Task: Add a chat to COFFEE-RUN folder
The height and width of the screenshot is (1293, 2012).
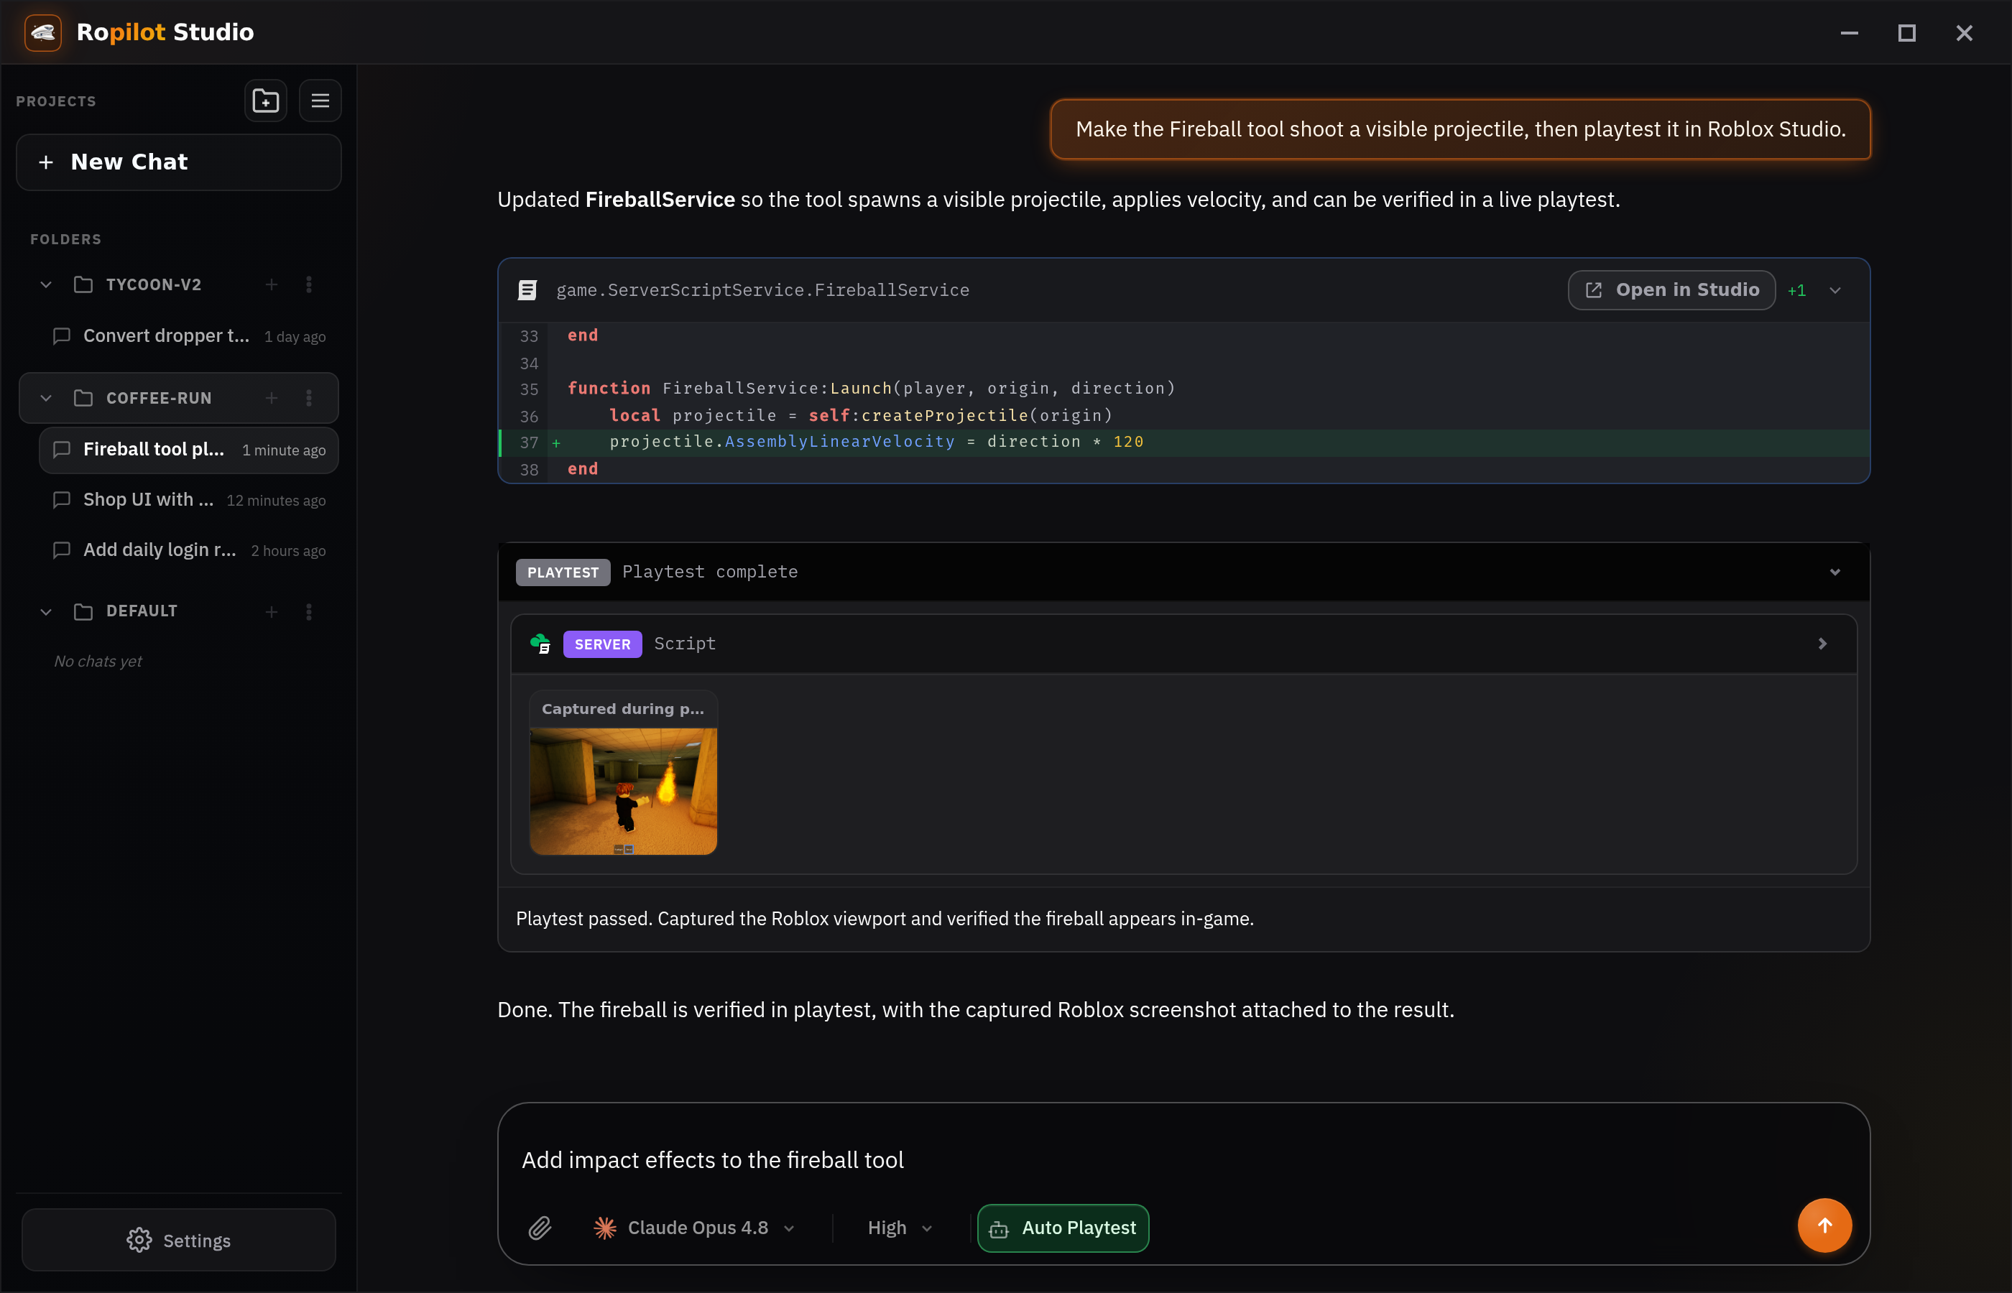Action: (271, 398)
